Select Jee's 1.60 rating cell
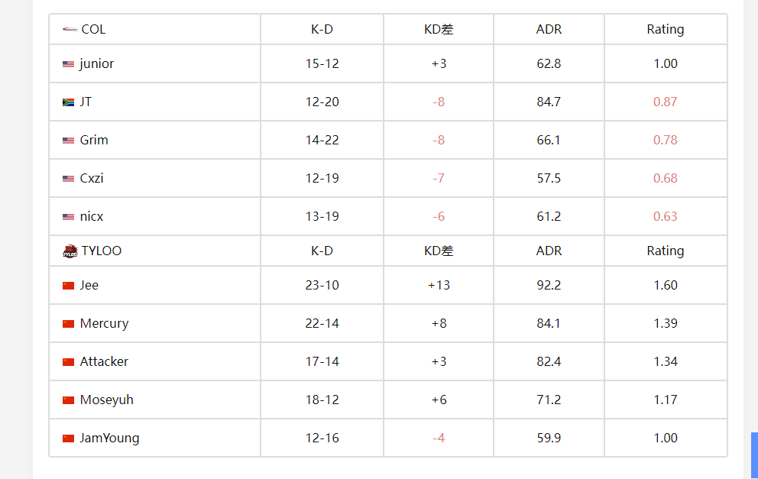This screenshot has height=479, width=758. tap(666, 285)
